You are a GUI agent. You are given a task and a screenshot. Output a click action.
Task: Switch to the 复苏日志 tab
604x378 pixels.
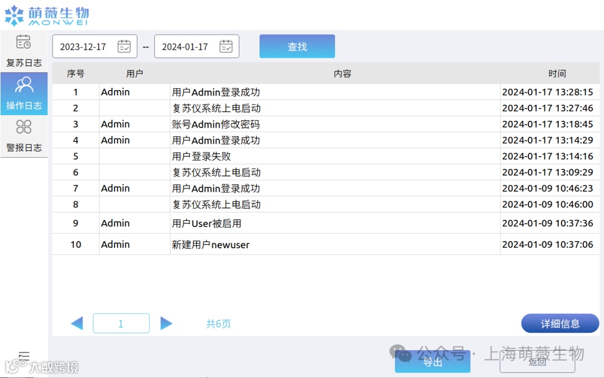[x=24, y=50]
